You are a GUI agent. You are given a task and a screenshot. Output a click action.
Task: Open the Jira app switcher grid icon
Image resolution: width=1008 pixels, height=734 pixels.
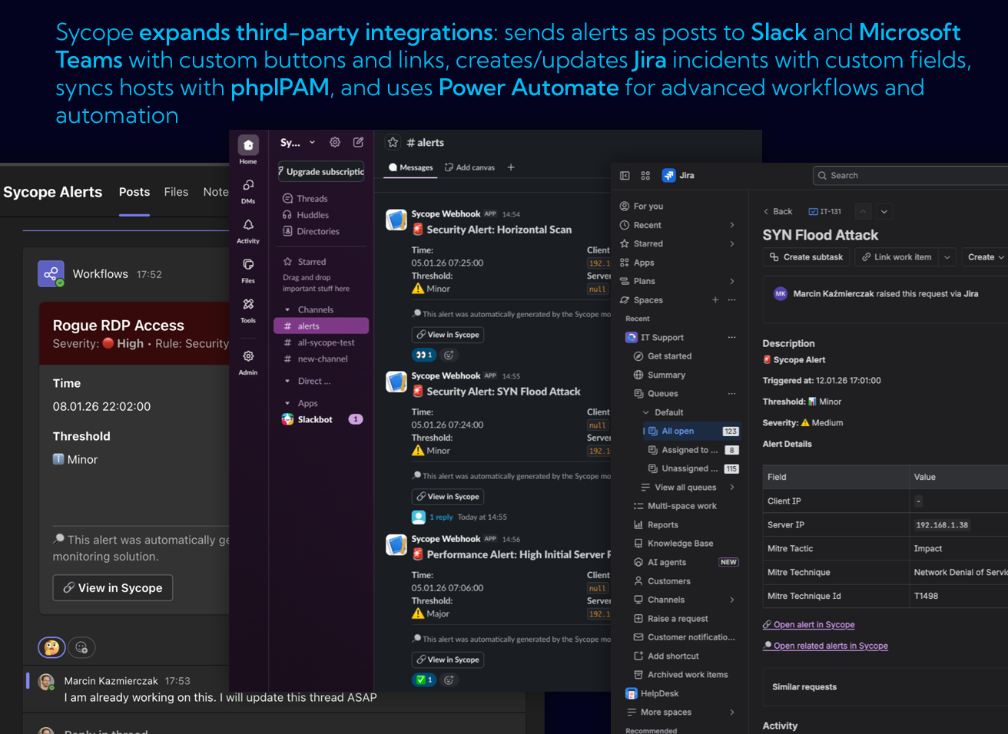pyautogui.click(x=645, y=176)
